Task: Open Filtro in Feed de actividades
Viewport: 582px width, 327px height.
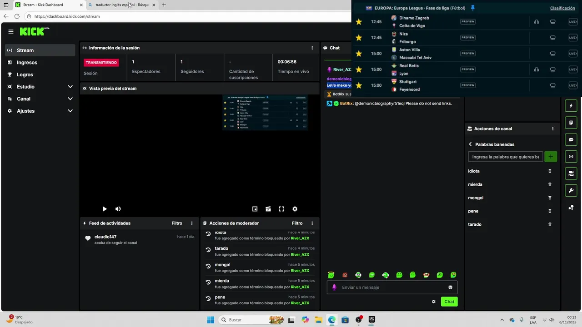Action: coord(177,223)
